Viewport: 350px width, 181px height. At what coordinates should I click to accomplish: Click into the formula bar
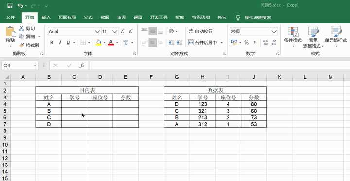220,66
